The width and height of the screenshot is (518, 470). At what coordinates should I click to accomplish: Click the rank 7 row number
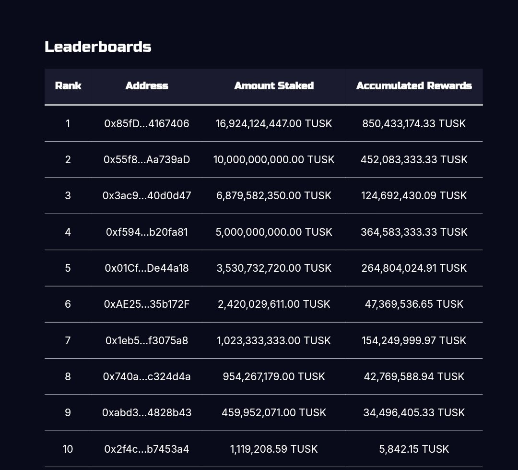tap(68, 341)
